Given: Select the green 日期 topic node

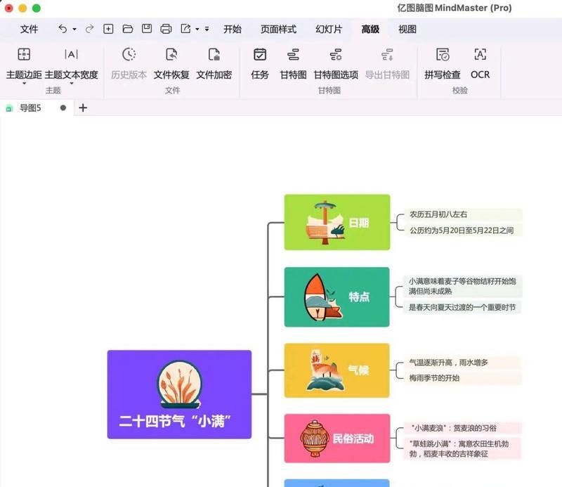Looking at the screenshot, I should pos(336,222).
